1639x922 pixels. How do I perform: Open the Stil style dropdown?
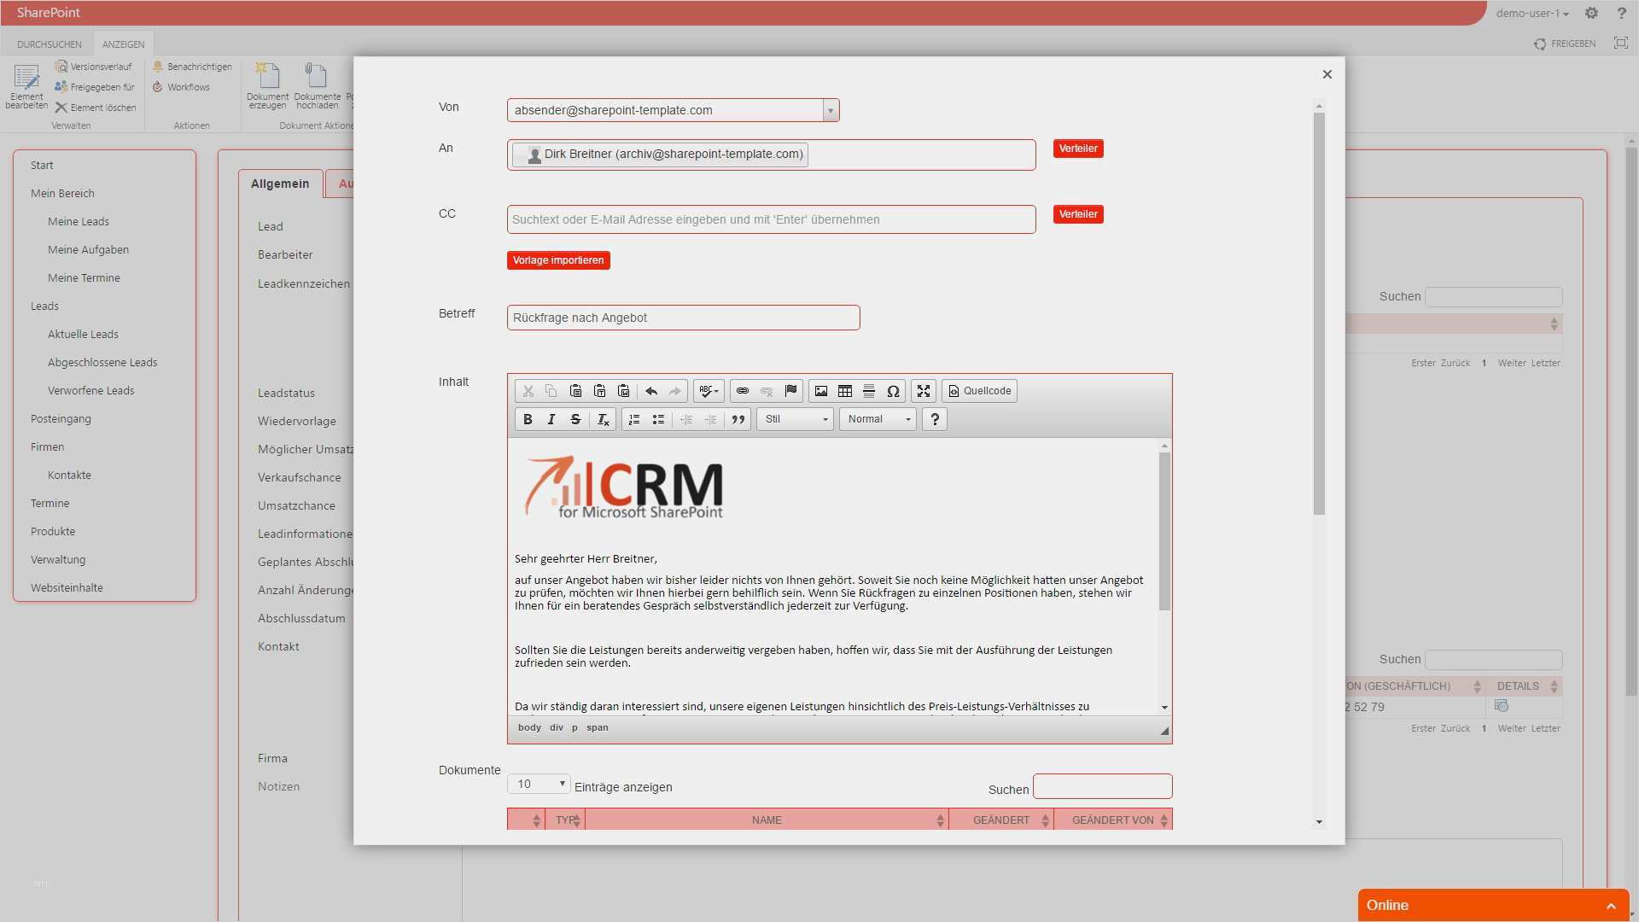796,419
